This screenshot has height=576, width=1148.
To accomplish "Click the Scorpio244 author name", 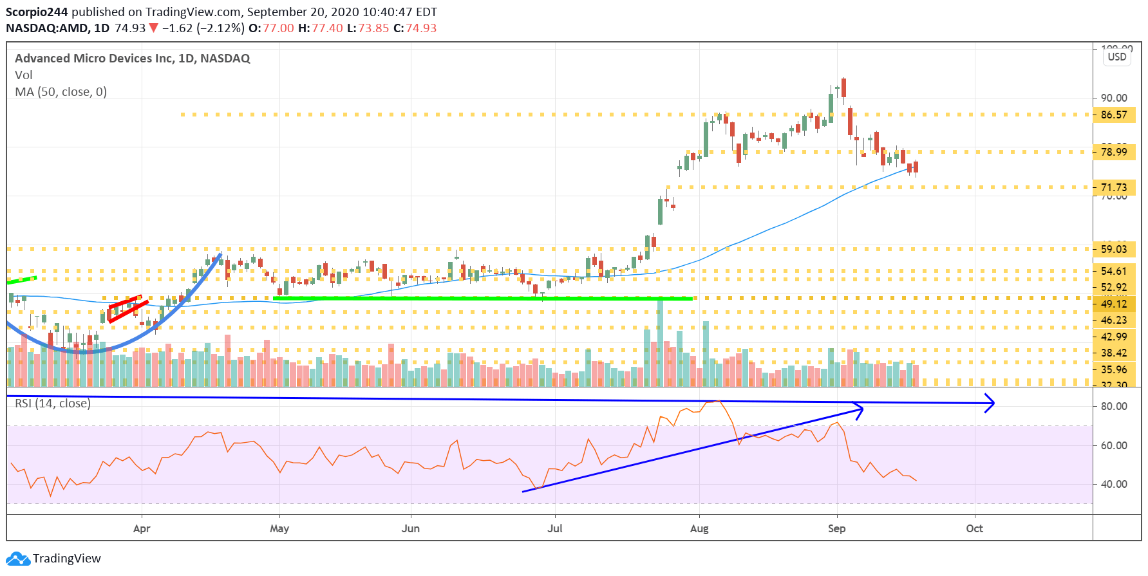I will [37, 12].
